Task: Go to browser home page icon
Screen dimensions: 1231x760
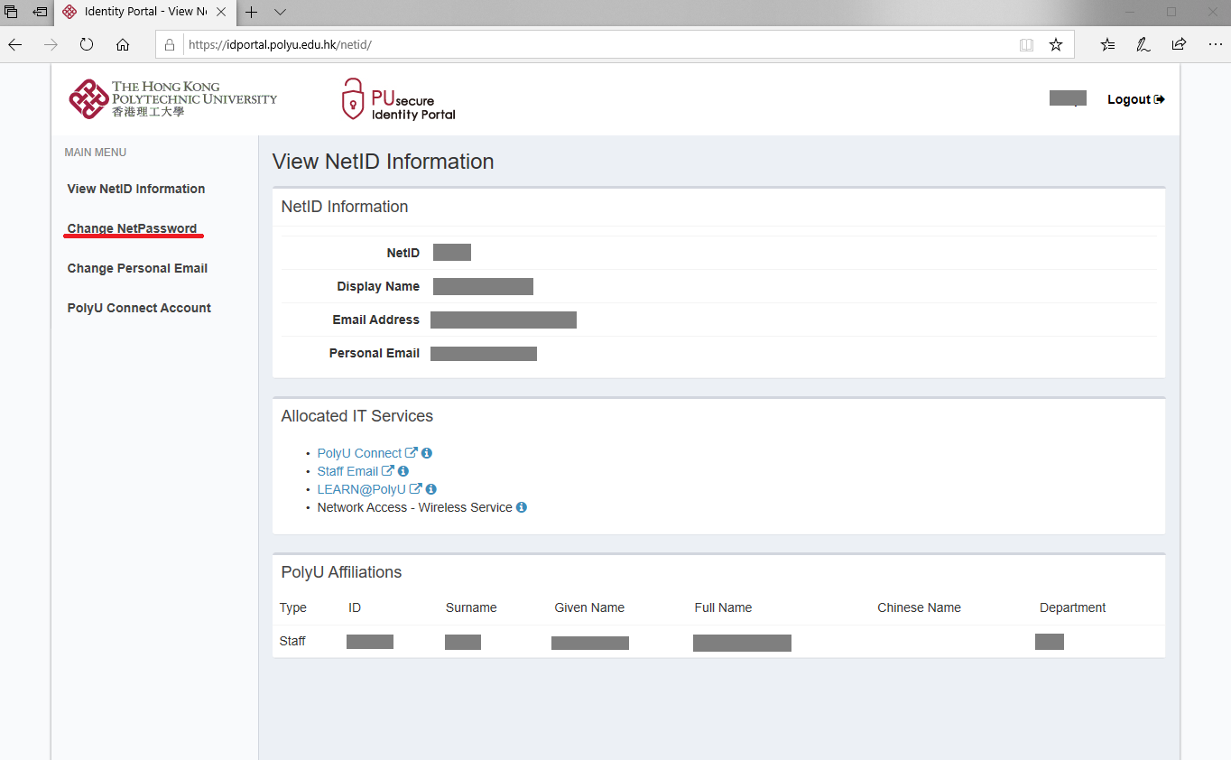Action: (x=123, y=44)
